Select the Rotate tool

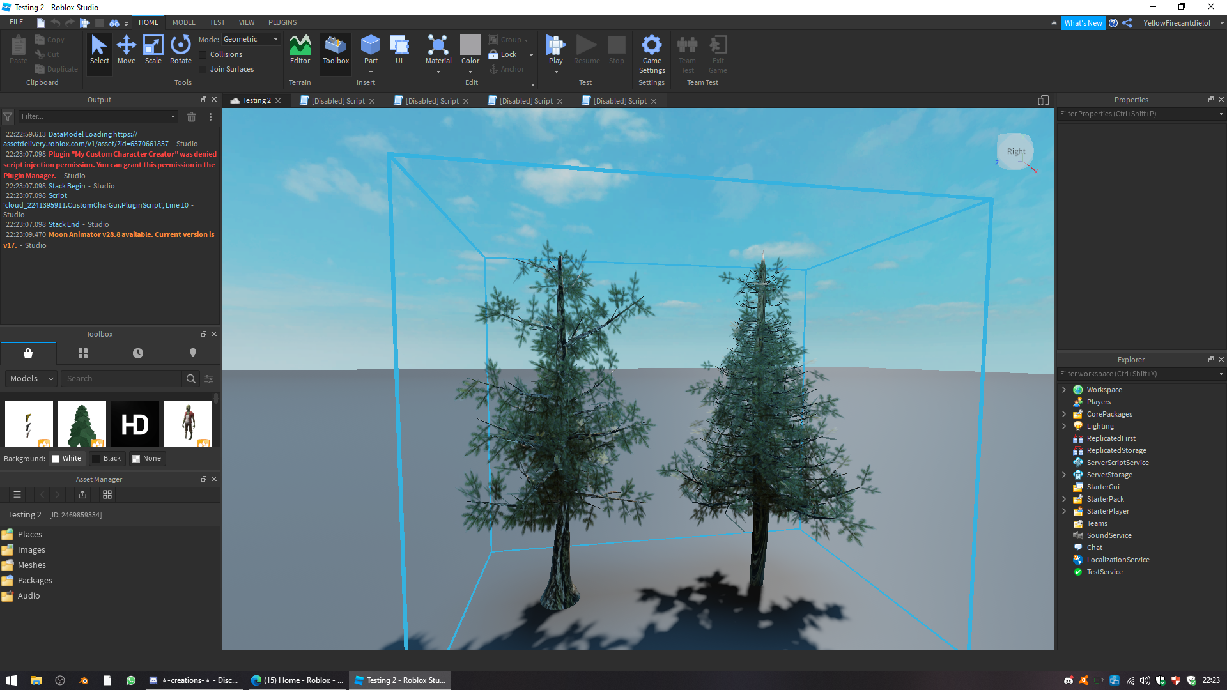tap(181, 50)
